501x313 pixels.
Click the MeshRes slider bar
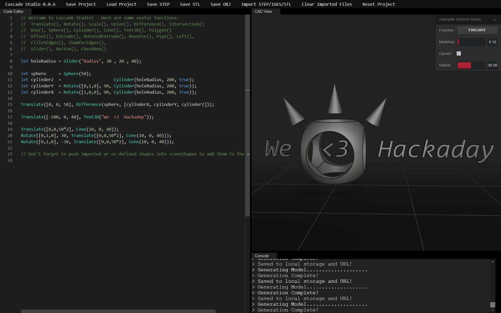[471, 42]
